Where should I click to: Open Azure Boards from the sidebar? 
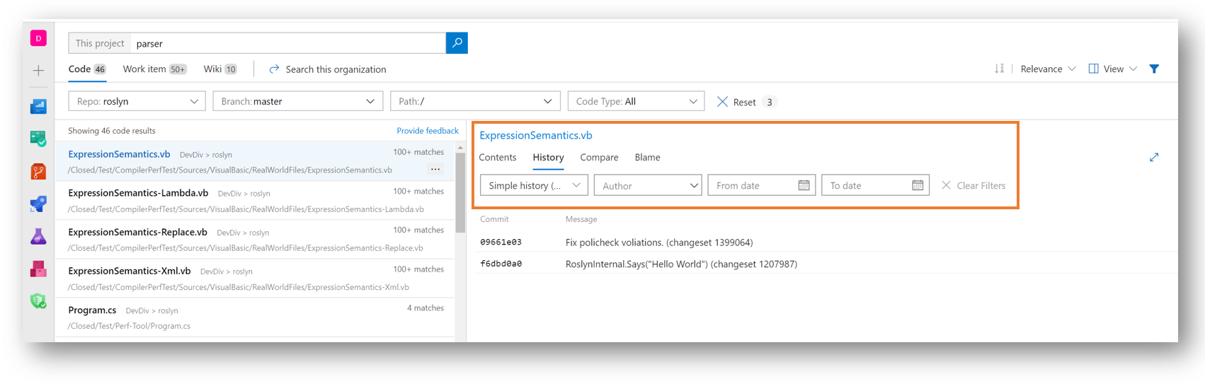[x=38, y=139]
